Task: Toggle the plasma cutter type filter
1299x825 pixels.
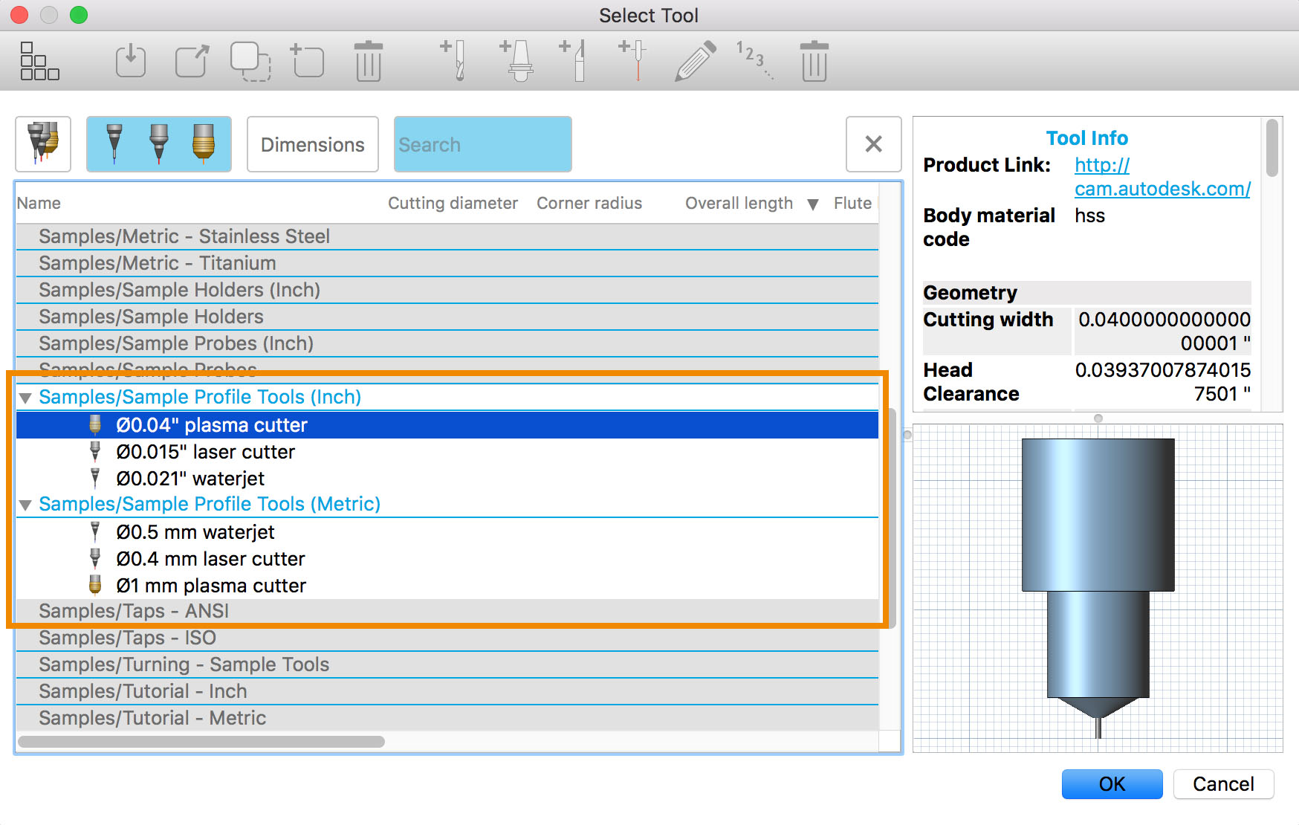Action: tap(203, 143)
